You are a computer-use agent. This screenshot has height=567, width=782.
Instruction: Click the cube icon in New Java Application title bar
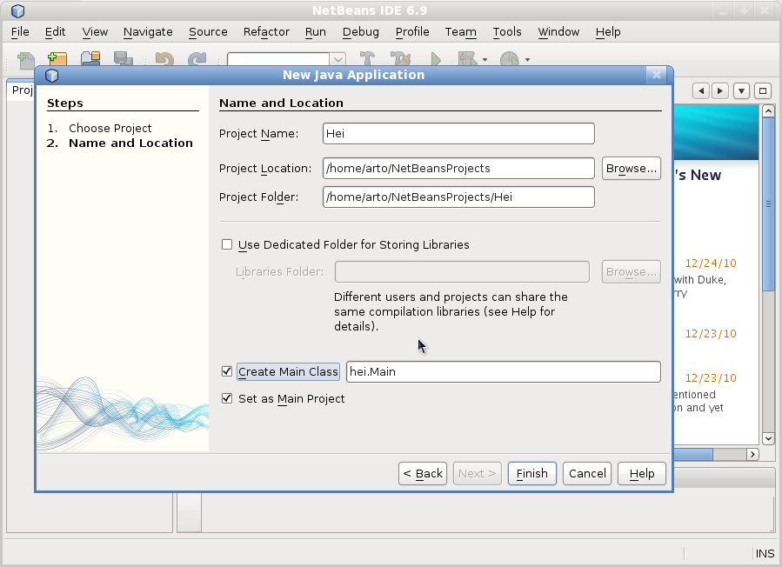(52, 76)
